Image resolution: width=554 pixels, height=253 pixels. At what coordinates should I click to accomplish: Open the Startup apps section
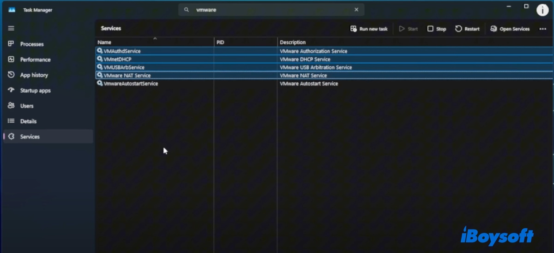coord(35,90)
